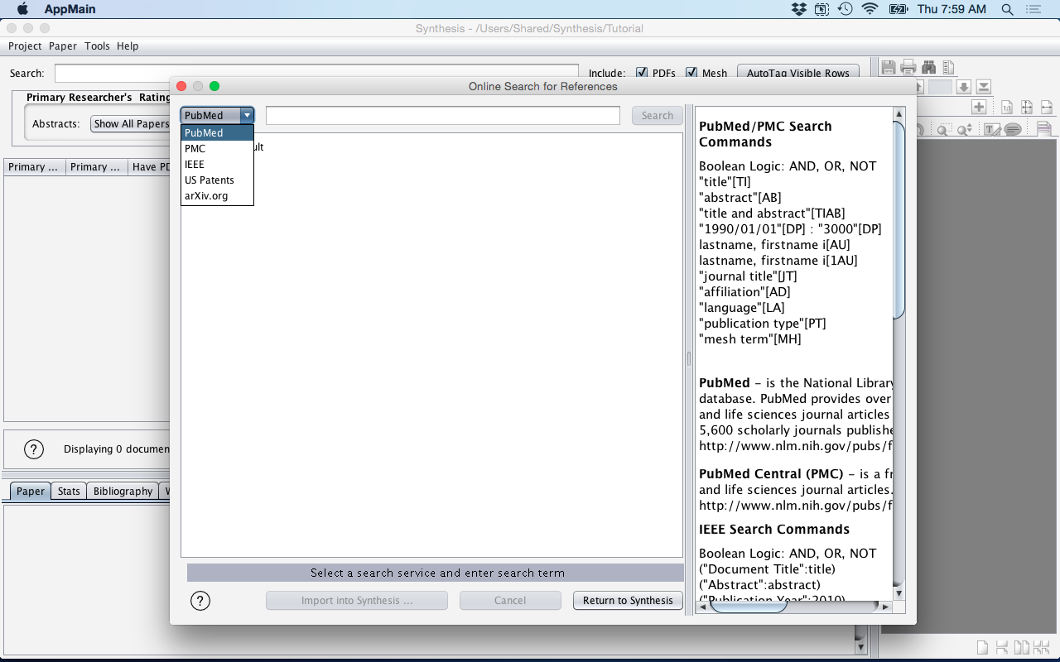
Task: Open the Tools menu
Action: click(x=97, y=46)
